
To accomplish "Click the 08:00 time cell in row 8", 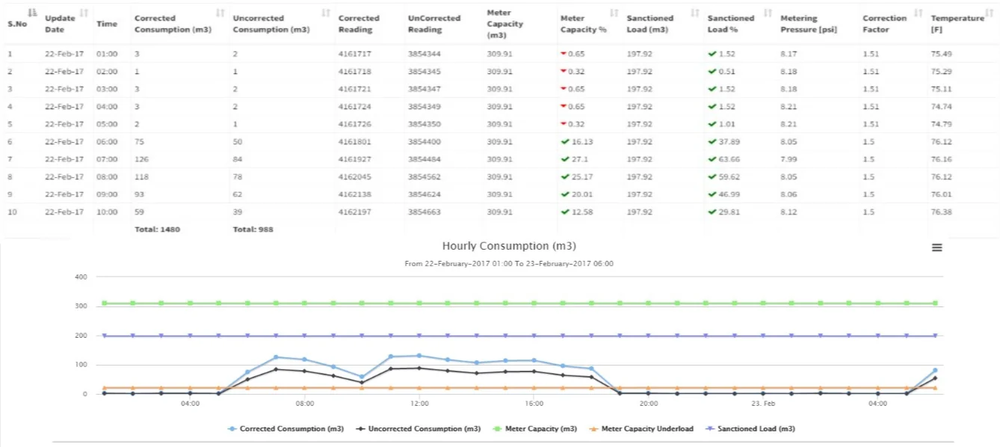I will [107, 177].
